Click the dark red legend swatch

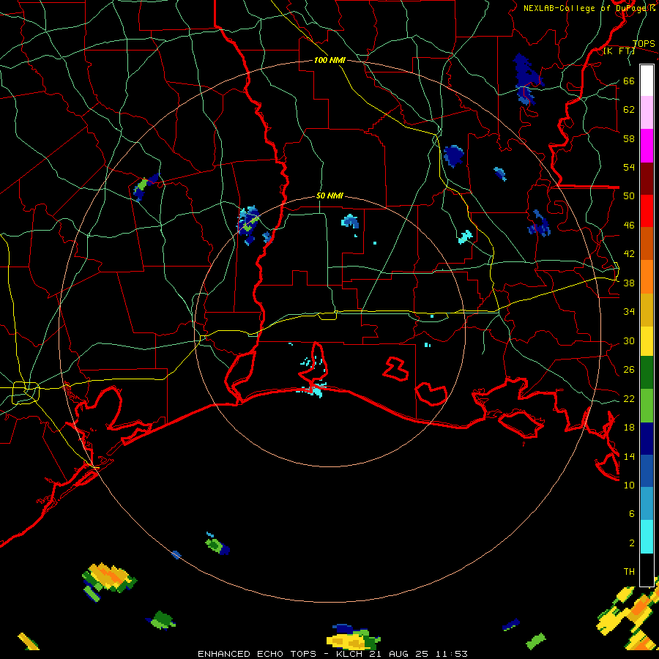point(647,179)
